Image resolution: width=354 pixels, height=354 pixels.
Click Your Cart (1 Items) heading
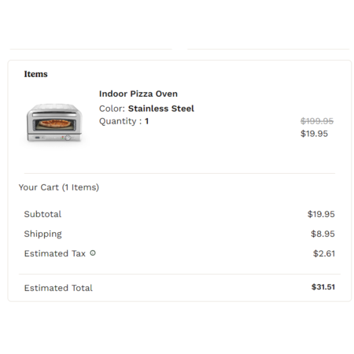[x=59, y=187]
